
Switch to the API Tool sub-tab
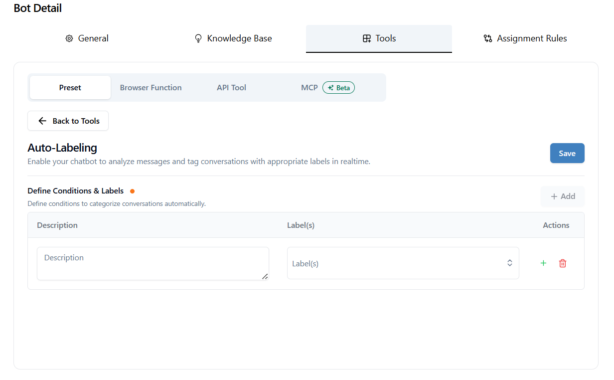coord(231,88)
